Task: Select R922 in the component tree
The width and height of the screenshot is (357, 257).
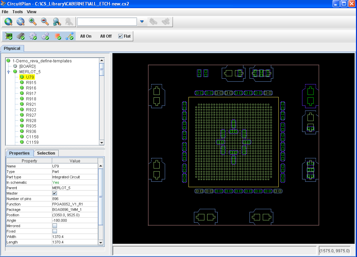Action: click(31, 110)
